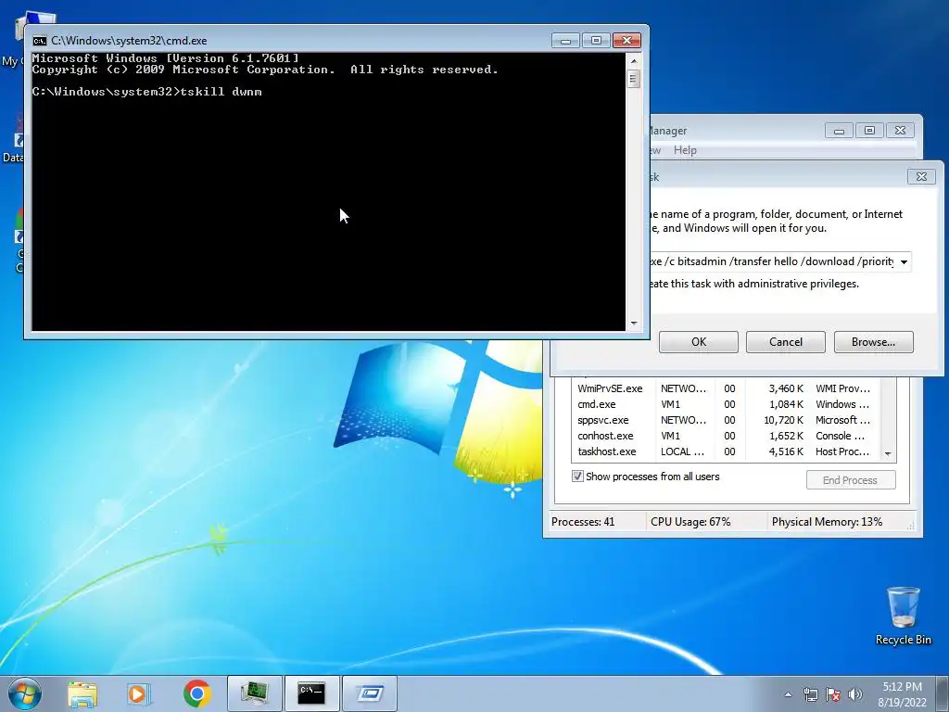
Task: Open the Action Center flag icon
Action: [833, 694]
